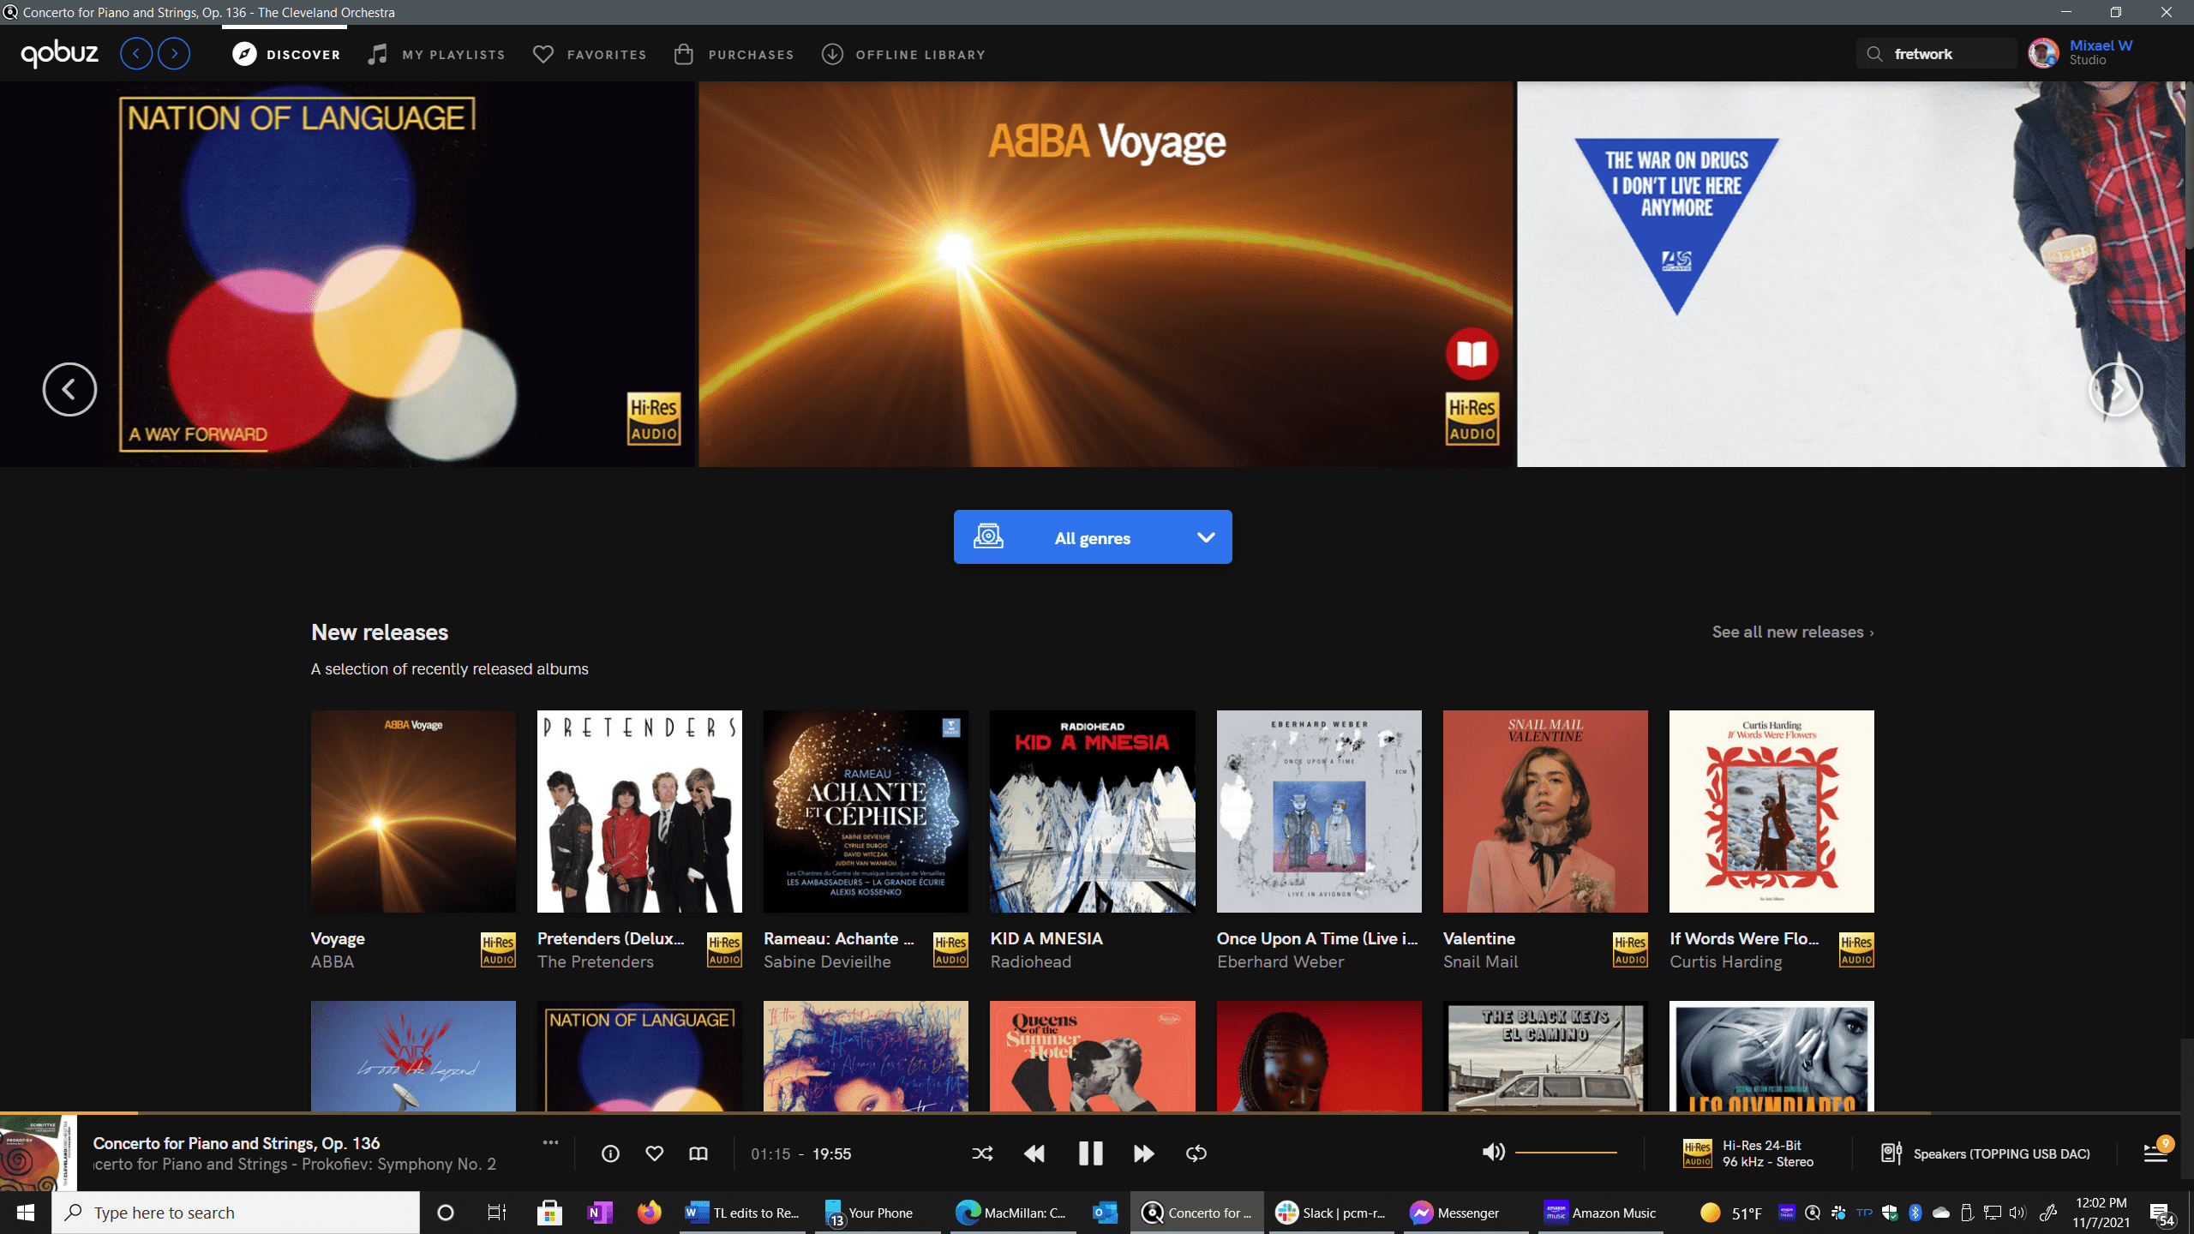The height and width of the screenshot is (1234, 2194).
Task: Open the KID A MNESIA album cover
Action: pyautogui.click(x=1092, y=811)
